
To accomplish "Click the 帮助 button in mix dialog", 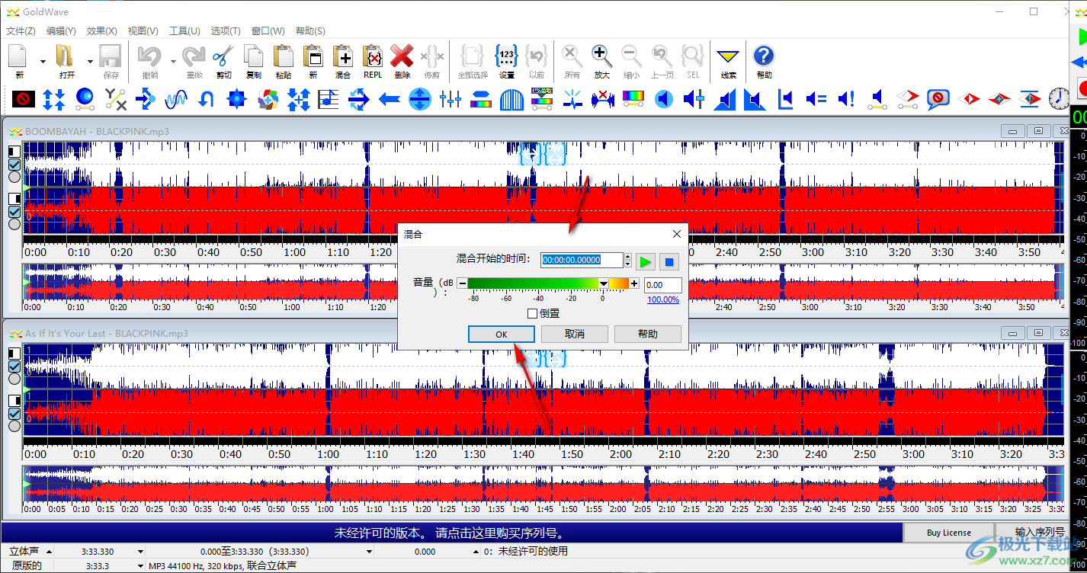I will (x=648, y=334).
